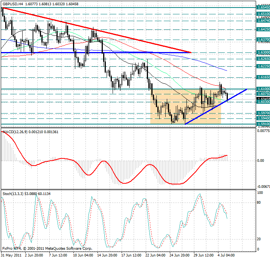
Task: Select the blue ascending trendline
Action: [215, 107]
